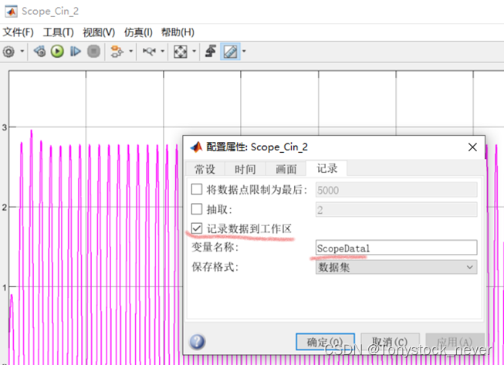This screenshot has width=504, height=365.
Task: Click the 变量名称 field ScopeData1
Action: pos(396,248)
